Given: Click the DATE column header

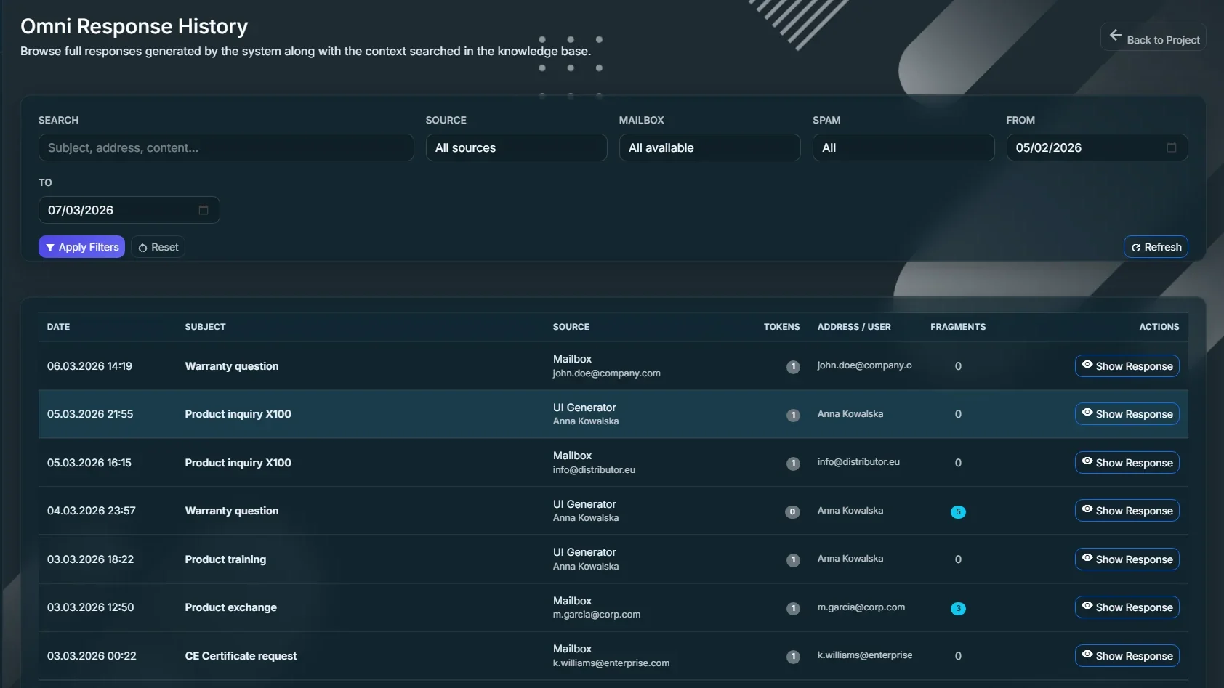Looking at the screenshot, I should [x=59, y=327].
